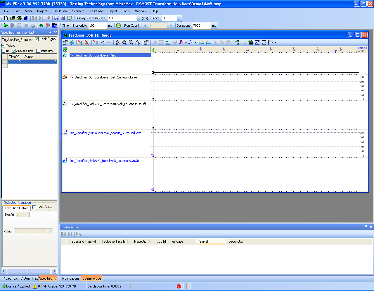Open the Simulation menu
The image size is (374, 291).
[x=60, y=11]
